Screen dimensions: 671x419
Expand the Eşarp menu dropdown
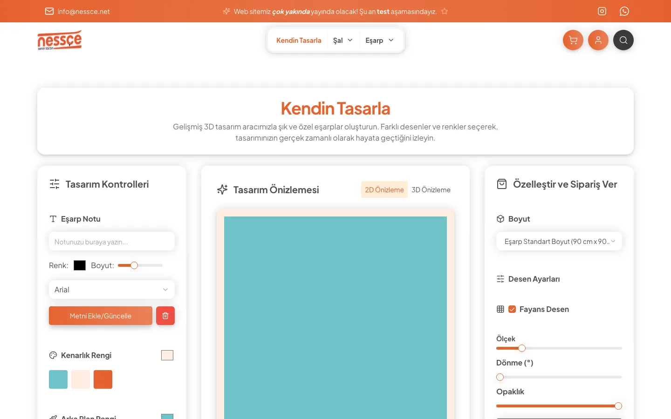click(380, 40)
